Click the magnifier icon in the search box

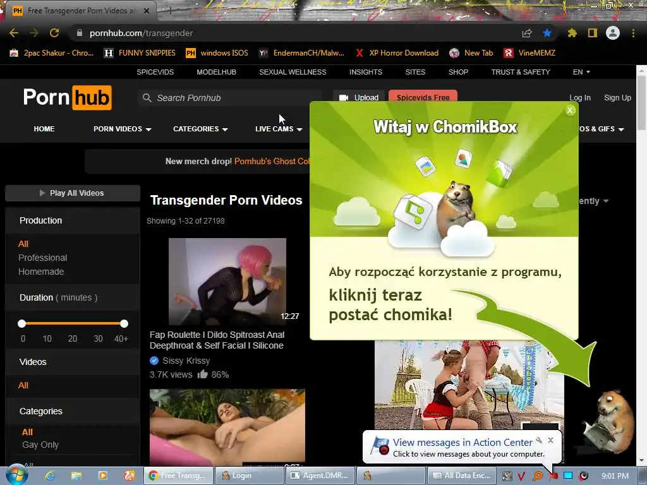click(x=147, y=98)
